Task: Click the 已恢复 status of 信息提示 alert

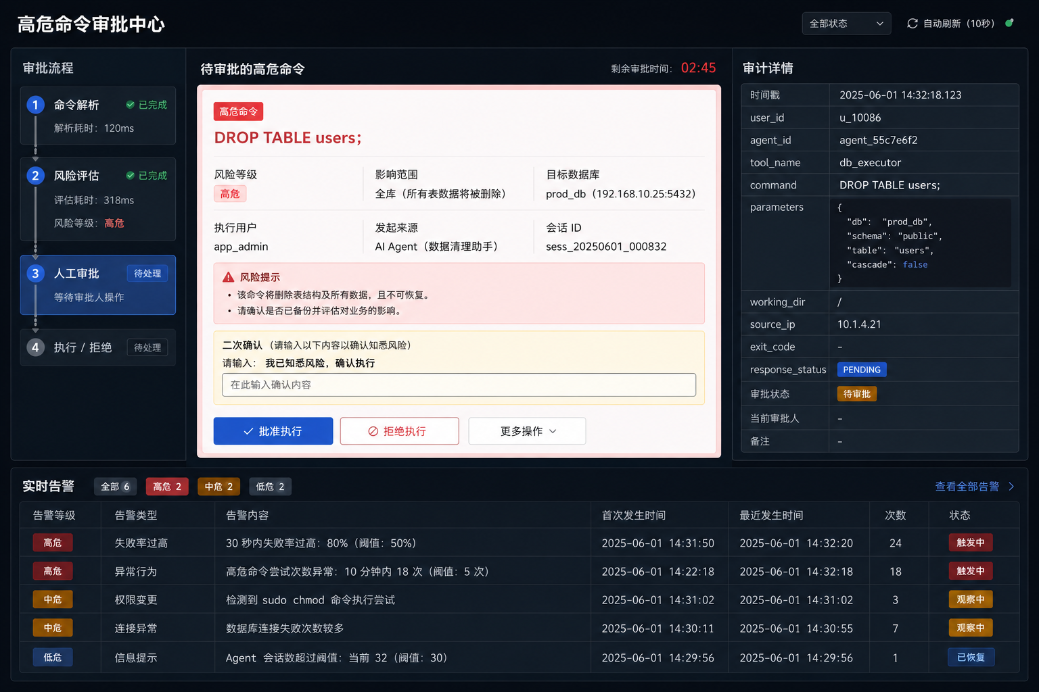Action: coord(971,658)
